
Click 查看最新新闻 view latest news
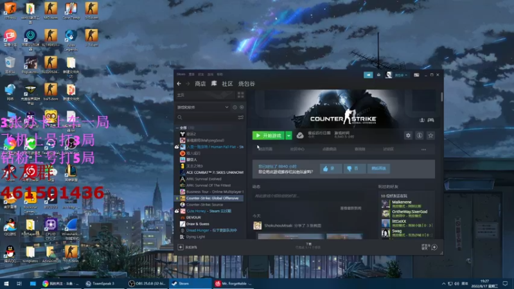(351, 208)
